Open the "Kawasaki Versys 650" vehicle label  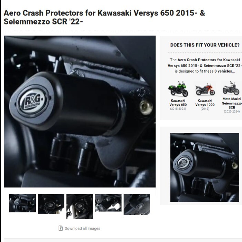[178, 103]
